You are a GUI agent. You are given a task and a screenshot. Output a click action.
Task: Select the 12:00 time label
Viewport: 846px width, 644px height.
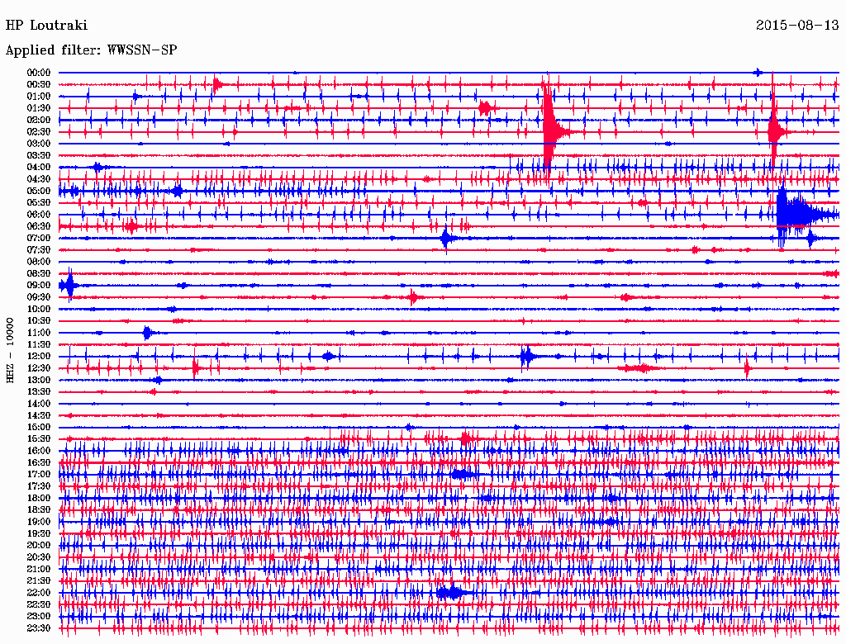39,357
